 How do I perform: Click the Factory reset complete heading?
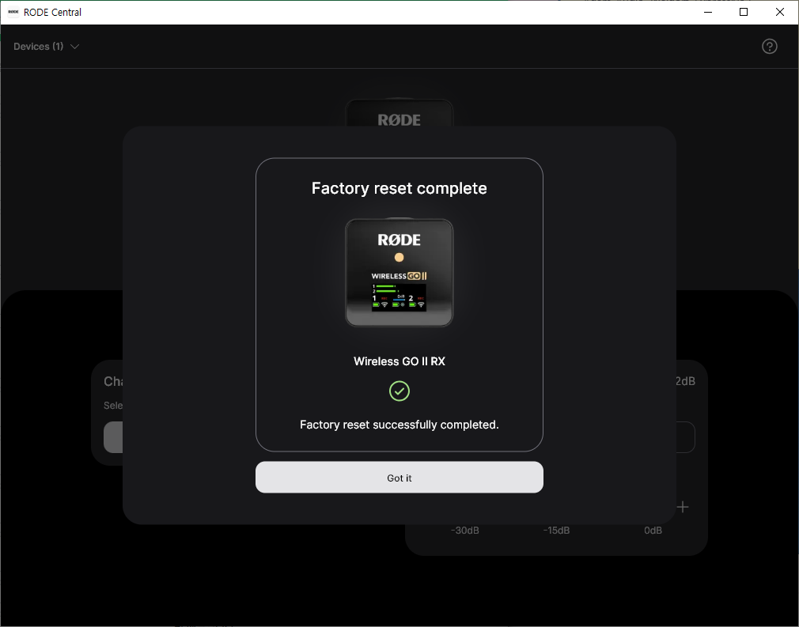tap(399, 188)
